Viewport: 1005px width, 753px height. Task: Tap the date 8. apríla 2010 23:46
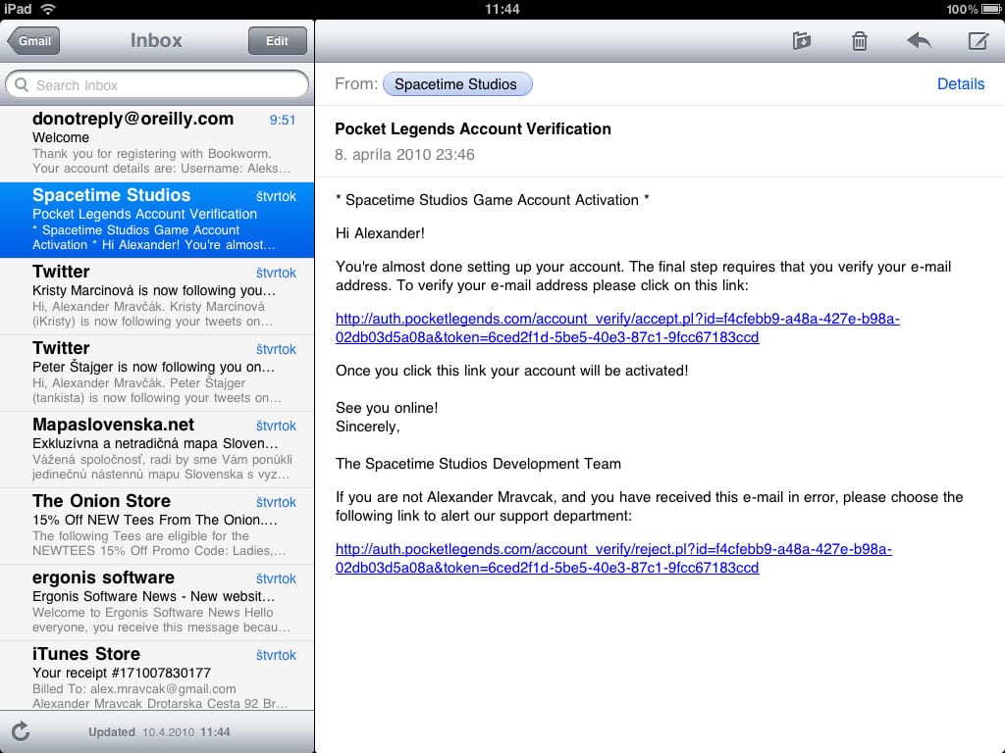point(404,154)
